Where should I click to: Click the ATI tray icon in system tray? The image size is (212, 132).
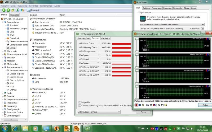pos(152,129)
